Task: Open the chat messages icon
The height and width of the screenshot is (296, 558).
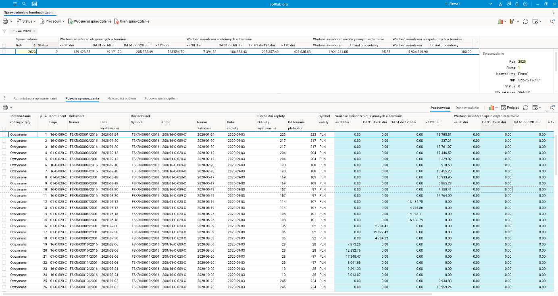Action: (508, 4)
